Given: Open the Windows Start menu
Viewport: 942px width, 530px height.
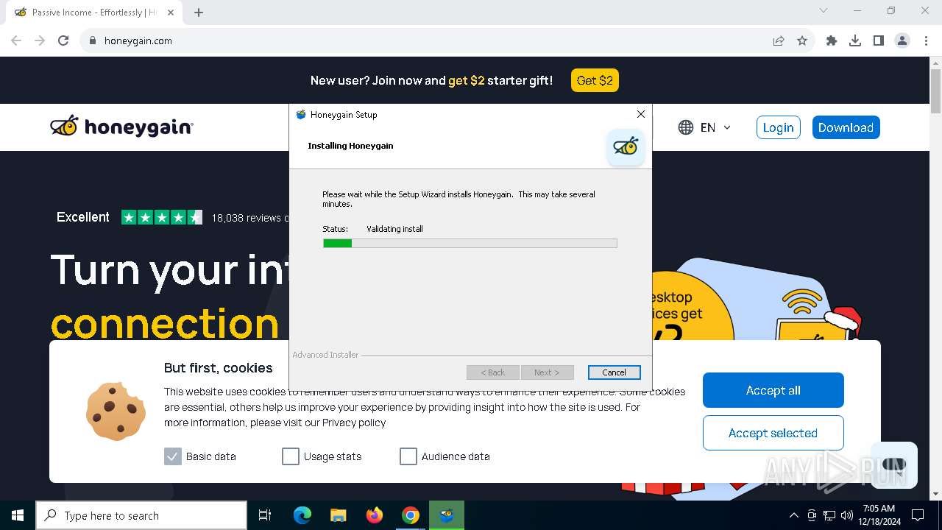Looking at the screenshot, I should pos(18,515).
